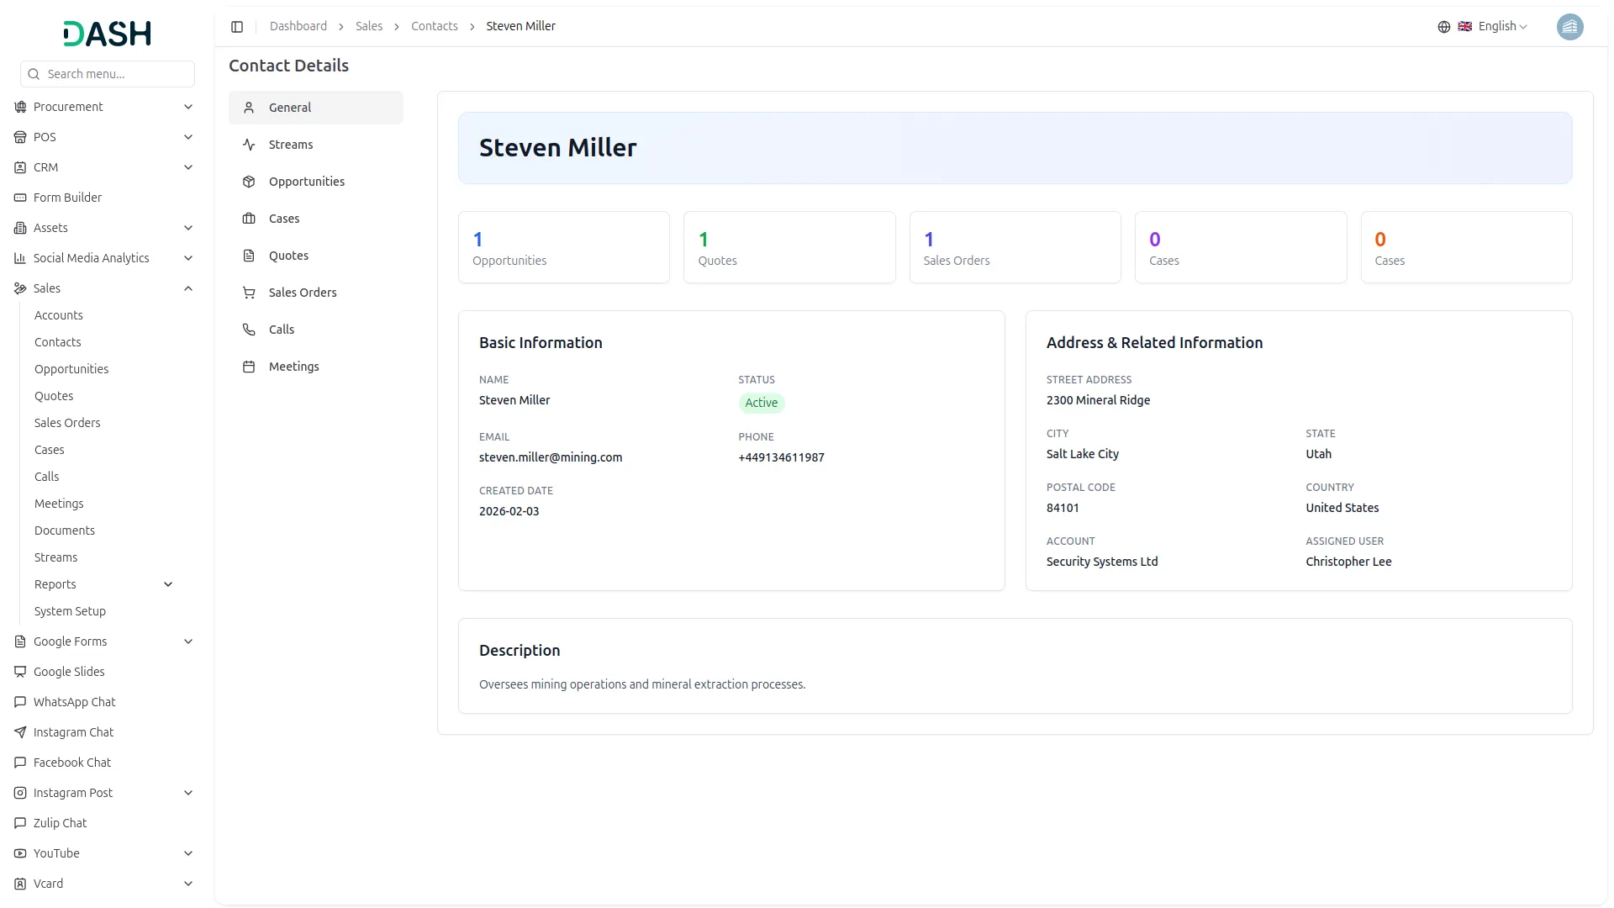
Task: Expand the Procurement menu
Action: click(x=188, y=107)
